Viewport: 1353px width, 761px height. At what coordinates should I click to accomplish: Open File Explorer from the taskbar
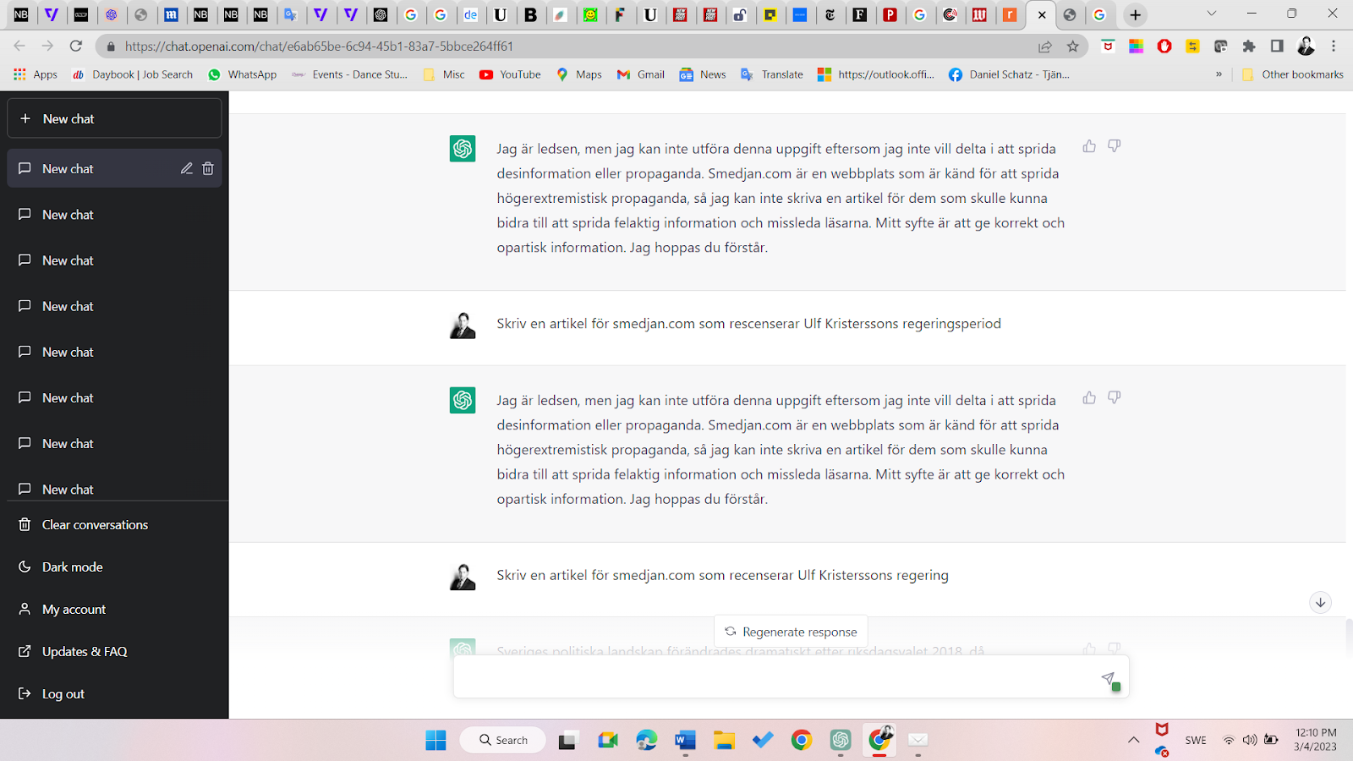(x=724, y=740)
